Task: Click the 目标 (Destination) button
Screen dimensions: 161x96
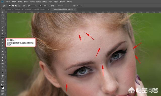Action: pos(45,6)
